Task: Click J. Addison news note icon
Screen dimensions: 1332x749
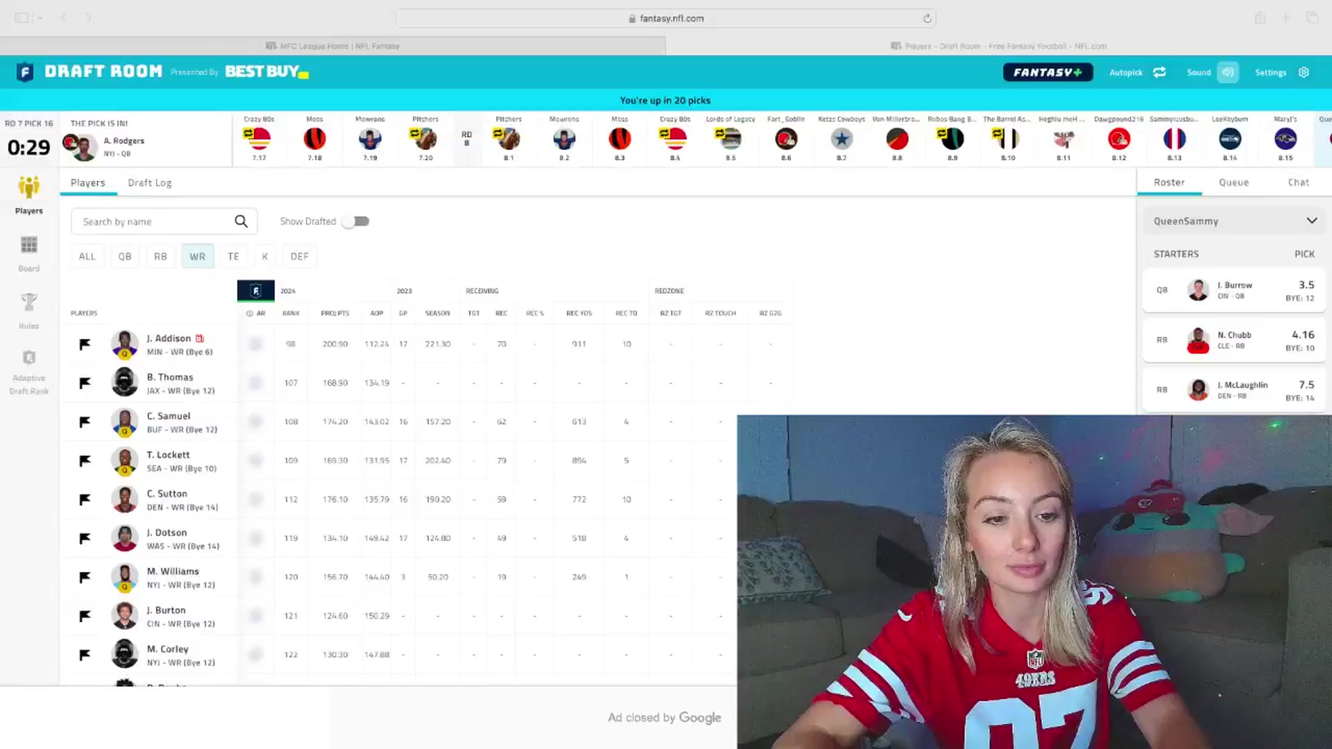Action: pos(200,338)
